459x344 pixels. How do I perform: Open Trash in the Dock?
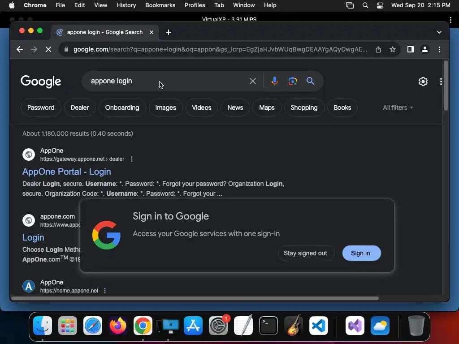coord(416,326)
